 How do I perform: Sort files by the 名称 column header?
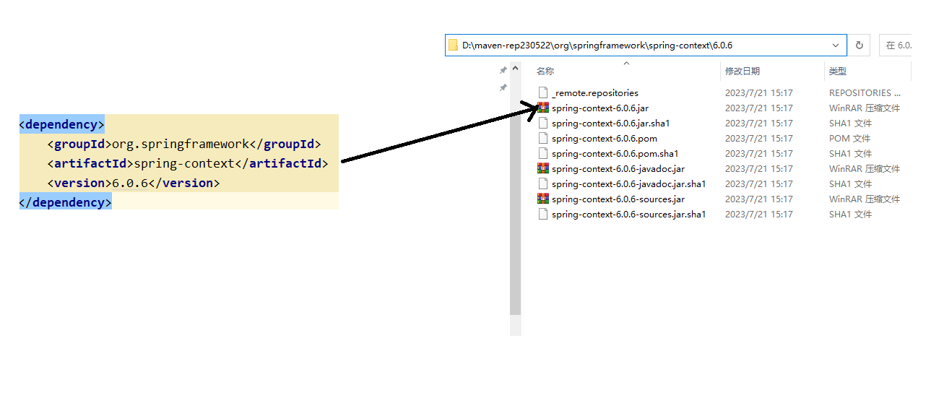(545, 72)
